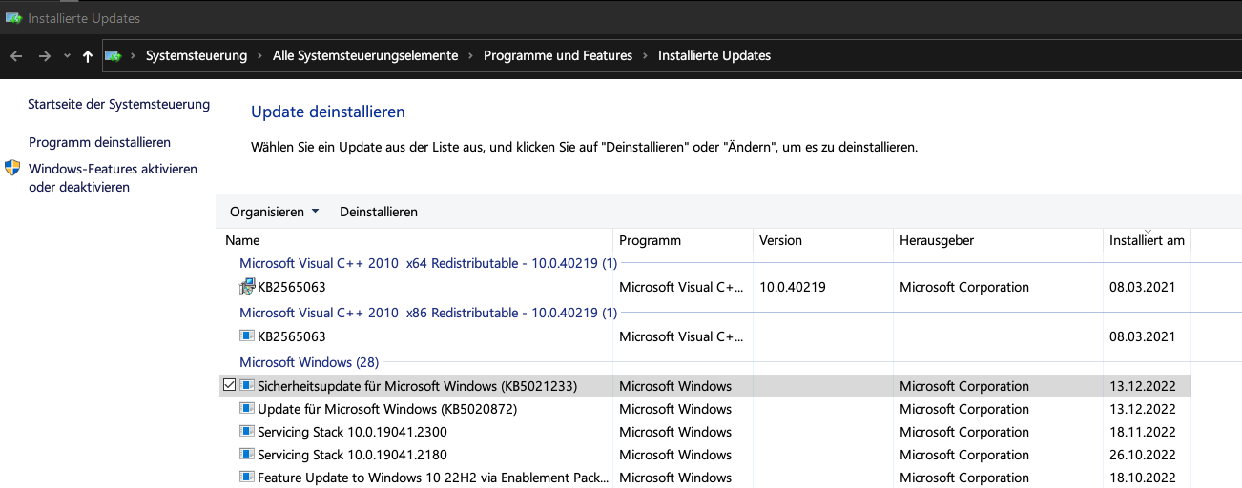This screenshot has height=488, width=1242.
Task: Collapse the Microsoft Windows (28) group
Action: tap(309, 362)
